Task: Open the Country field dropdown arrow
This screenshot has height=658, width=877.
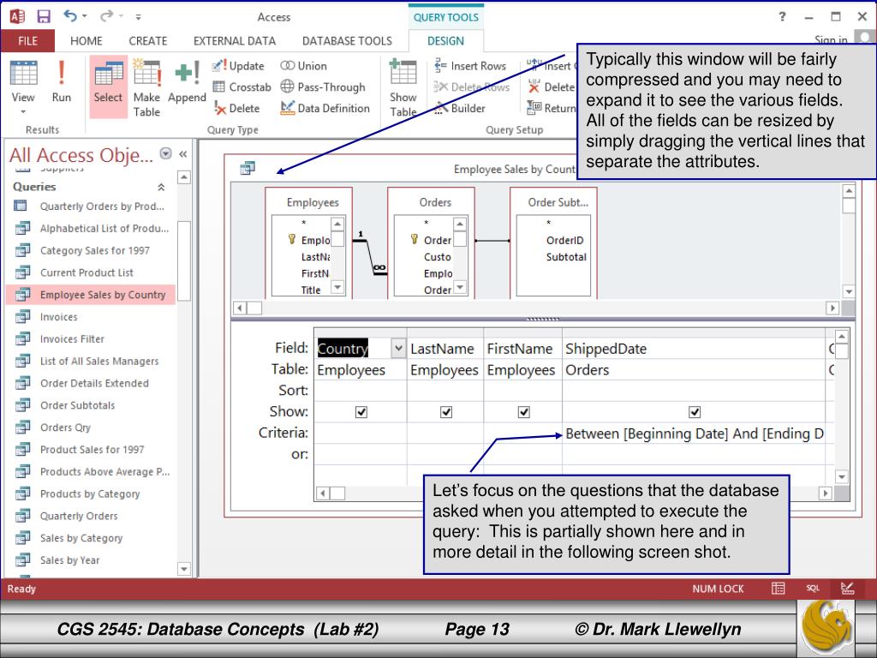Action: 398,348
